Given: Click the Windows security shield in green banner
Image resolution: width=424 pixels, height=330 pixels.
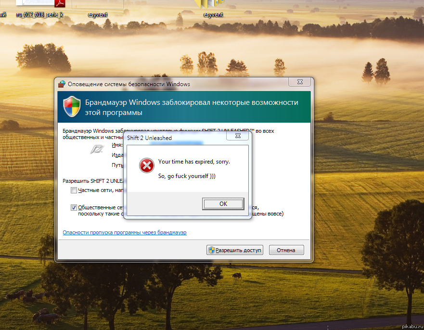Looking at the screenshot, I should click(72, 107).
